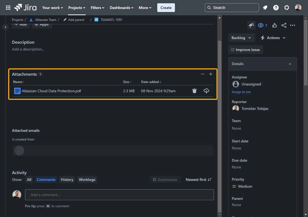
Task: Click the Start date None value
Action: tap(236, 148)
